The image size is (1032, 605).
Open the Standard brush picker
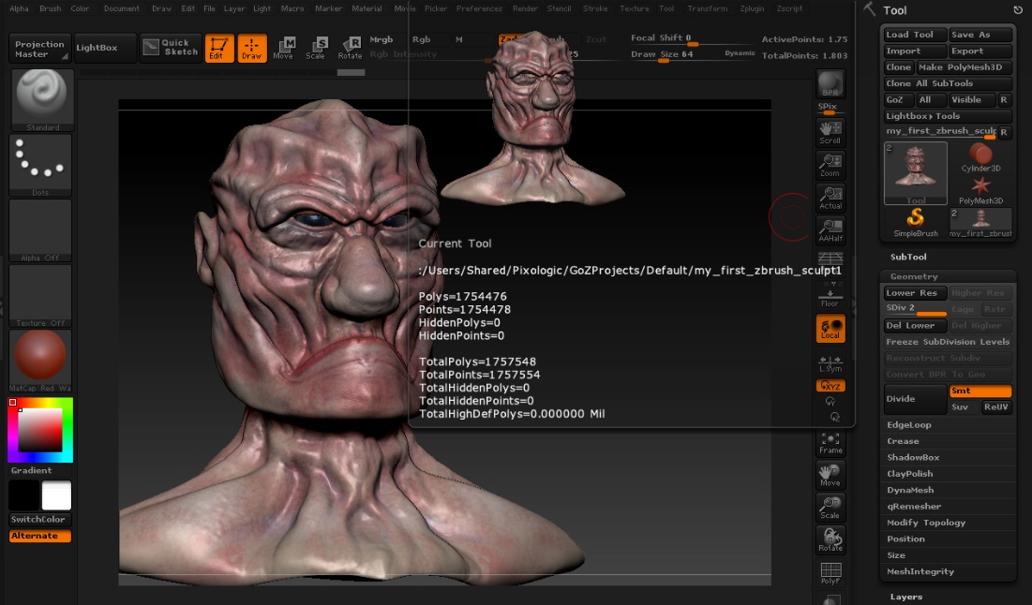click(x=42, y=99)
